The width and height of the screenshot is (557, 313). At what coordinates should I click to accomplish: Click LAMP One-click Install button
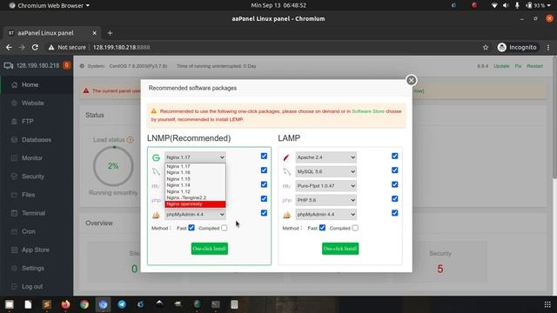tap(340, 249)
